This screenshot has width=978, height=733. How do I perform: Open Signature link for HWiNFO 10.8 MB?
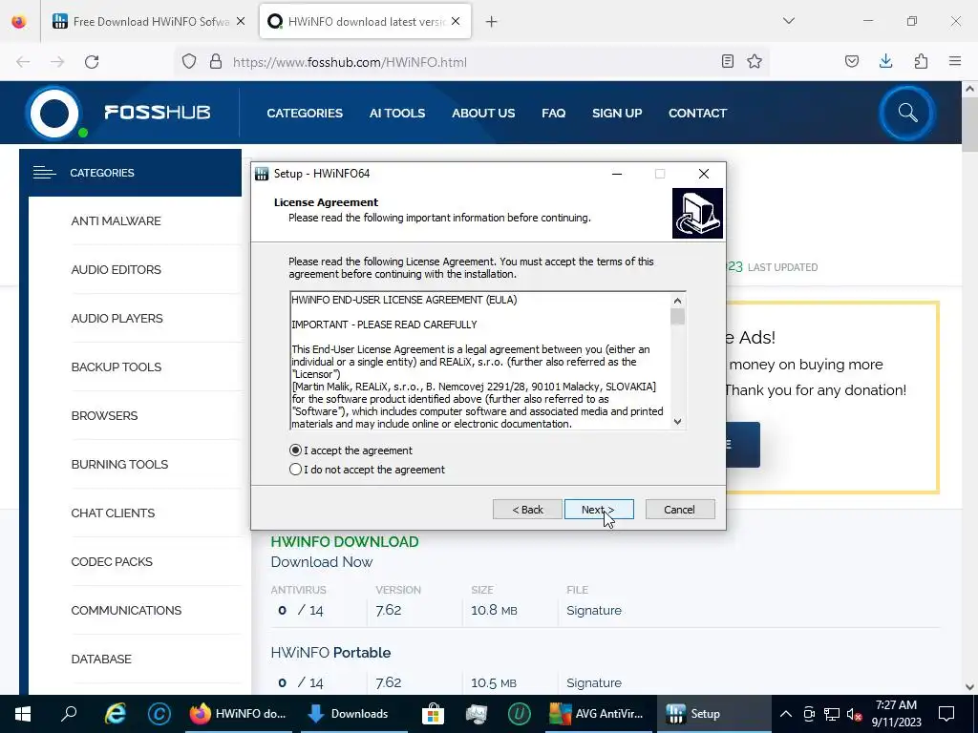point(594,610)
